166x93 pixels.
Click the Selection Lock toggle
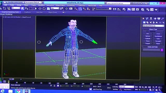(x=54, y=86)
